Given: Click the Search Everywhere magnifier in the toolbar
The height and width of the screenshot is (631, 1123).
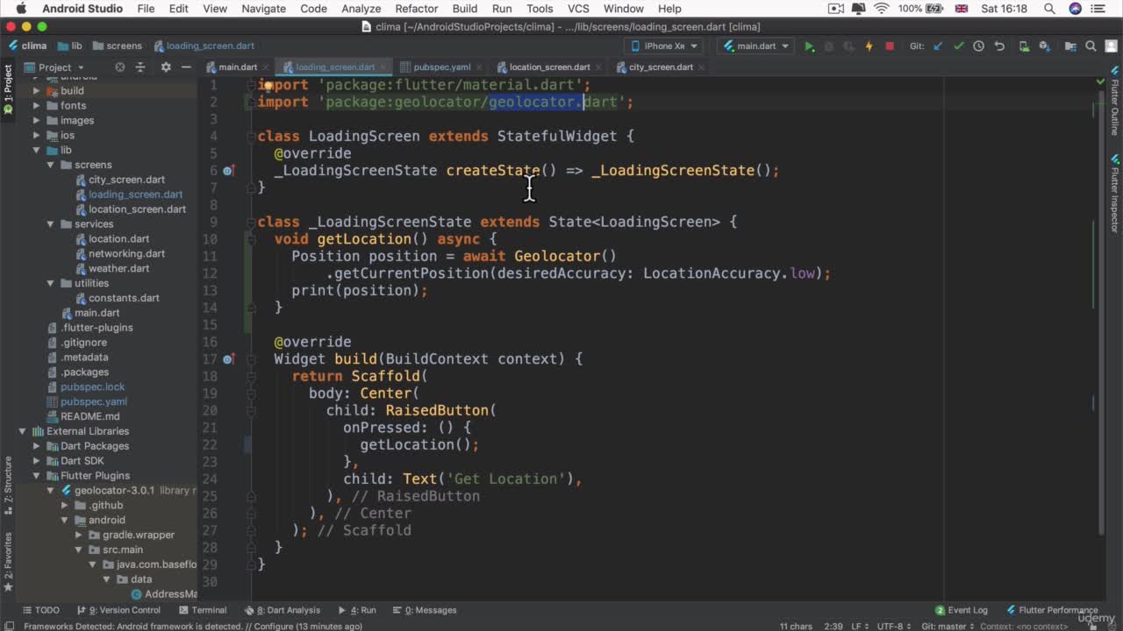Looking at the screenshot, I should (1091, 46).
